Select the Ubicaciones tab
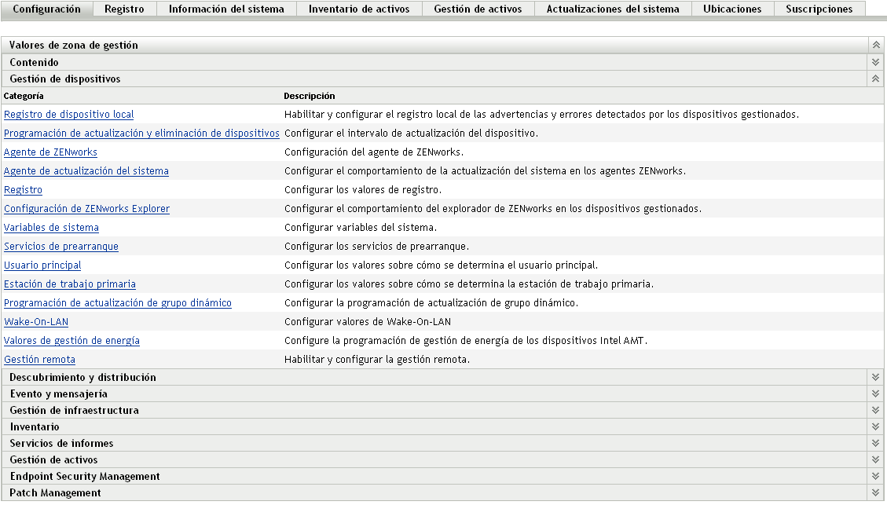The width and height of the screenshot is (887, 505). [732, 9]
